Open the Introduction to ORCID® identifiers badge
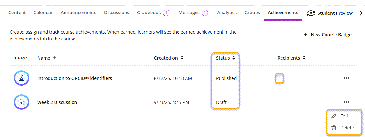Image resolution: width=365 pixels, height=137 pixels. tap(74, 78)
